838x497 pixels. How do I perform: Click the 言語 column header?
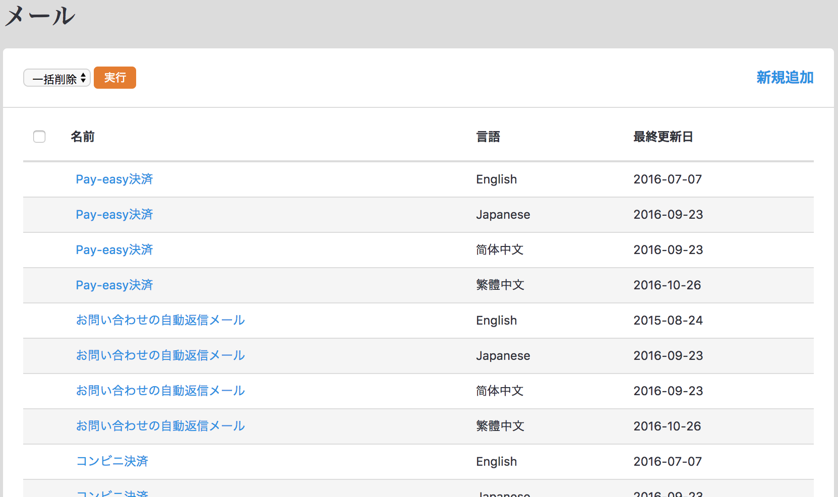pos(488,137)
